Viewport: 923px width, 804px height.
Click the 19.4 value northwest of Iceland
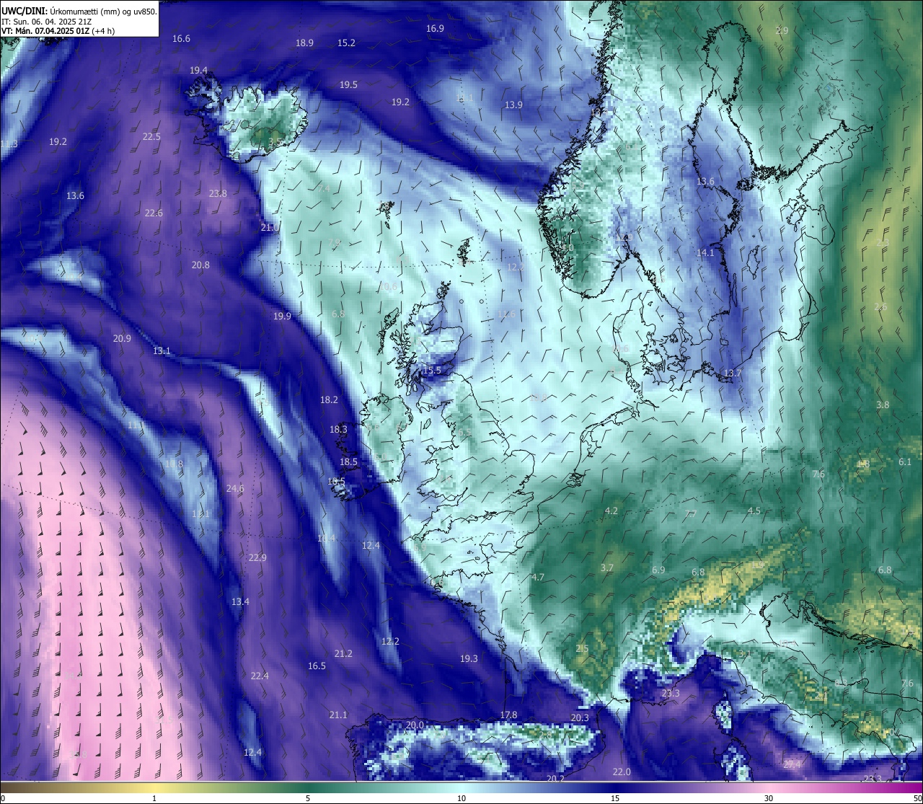[198, 71]
